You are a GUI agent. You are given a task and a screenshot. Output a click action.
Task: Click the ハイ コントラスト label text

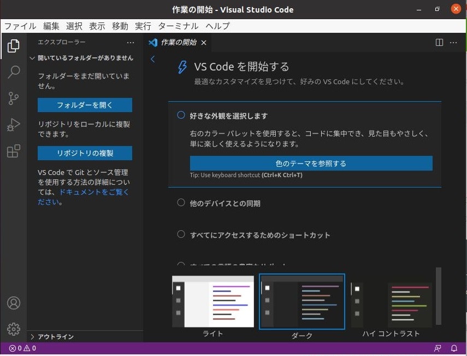coord(391,334)
